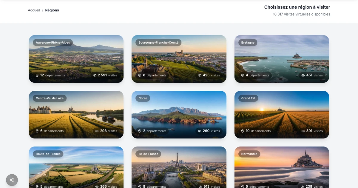Go to Accueil in the breadcrumb
This screenshot has height=188, width=358.
[34, 10]
